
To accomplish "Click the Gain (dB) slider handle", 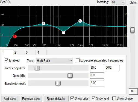I will click(x=70, y=76).
